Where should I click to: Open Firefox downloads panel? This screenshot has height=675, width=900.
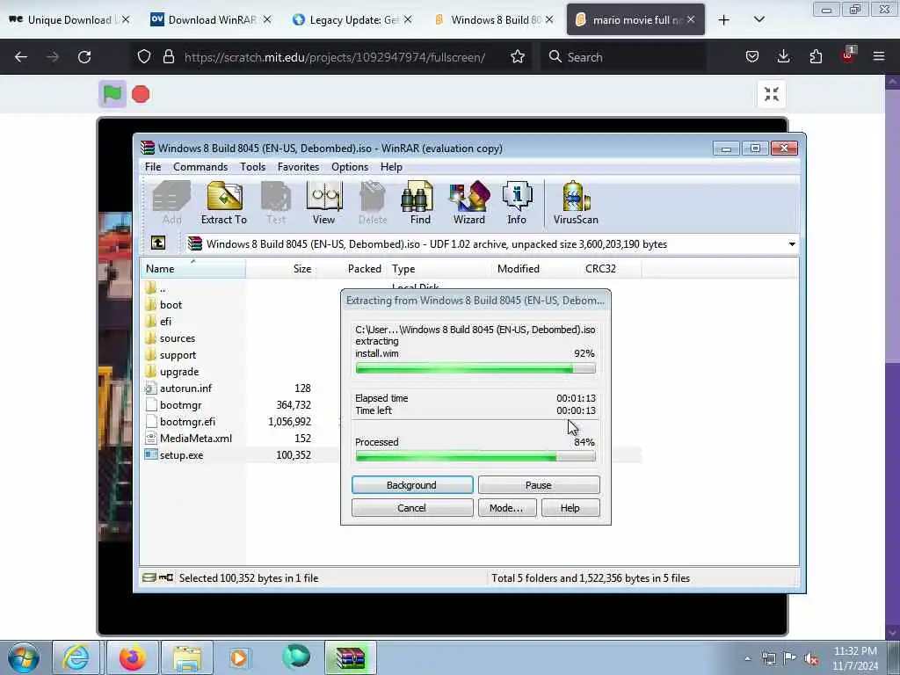(783, 57)
